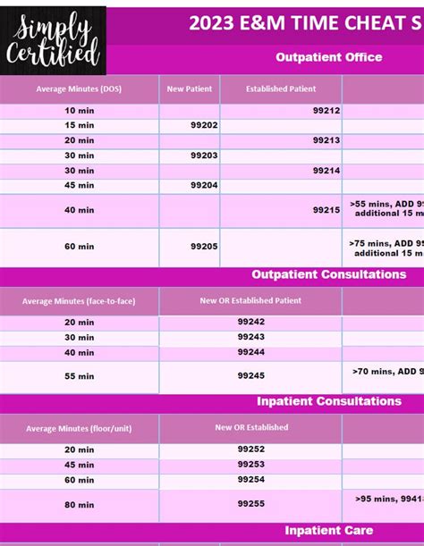Click the Inpatient Care section header
The height and width of the screenshot is (546, 424).
[329, 531]
